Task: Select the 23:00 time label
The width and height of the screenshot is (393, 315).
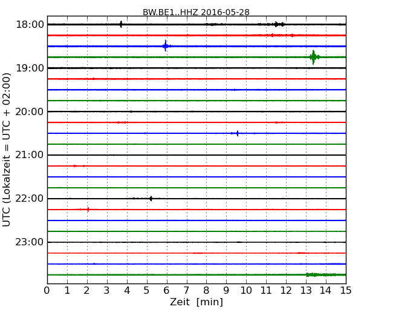Action: (x=30, y=242)
